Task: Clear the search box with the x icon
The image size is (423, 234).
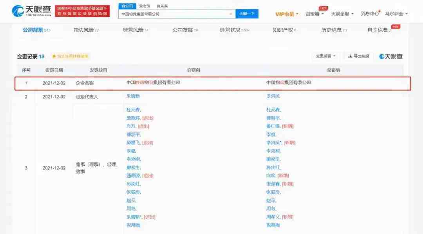Action: (x=231, y=14)
